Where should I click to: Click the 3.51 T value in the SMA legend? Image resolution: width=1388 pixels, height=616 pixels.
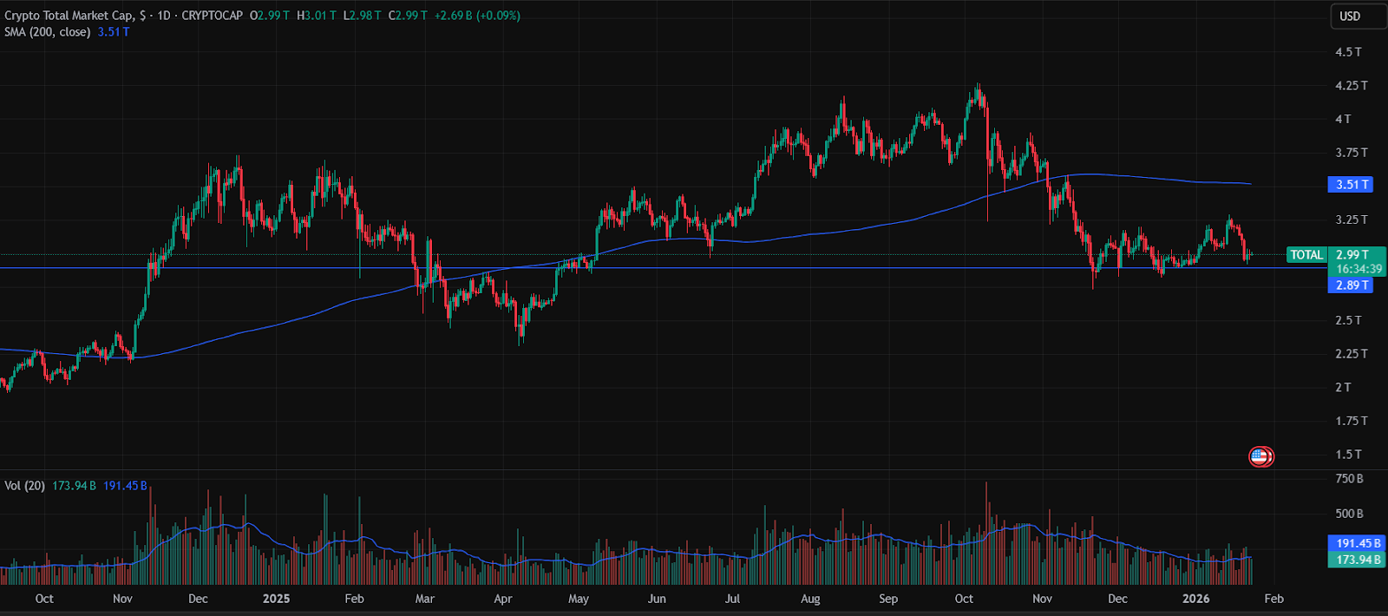click(x=114, y=32)
